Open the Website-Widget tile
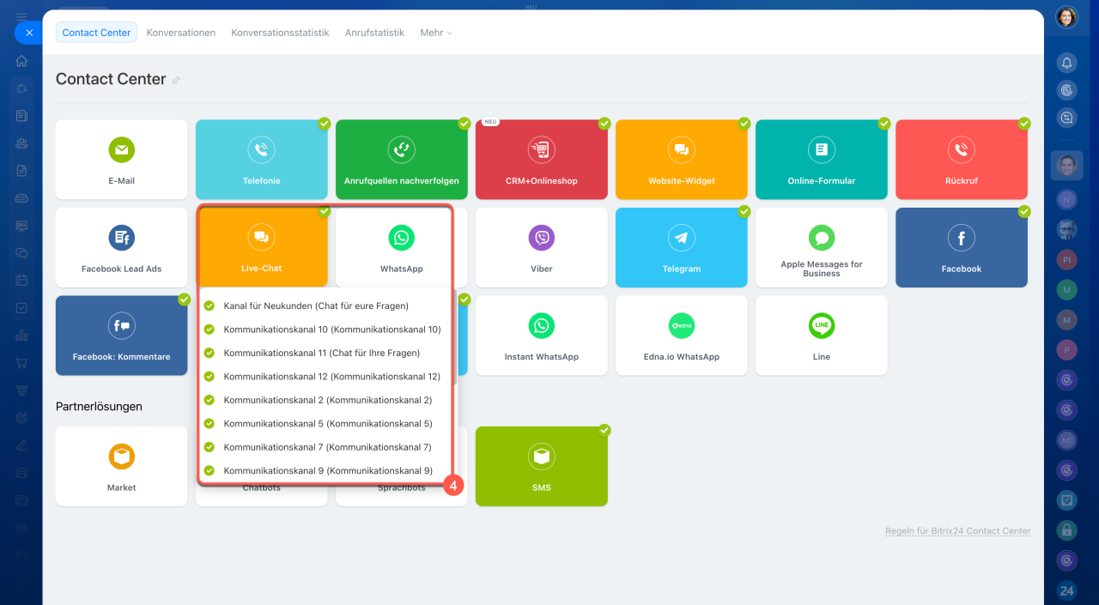1099x605 pixels. coord(681,160)
